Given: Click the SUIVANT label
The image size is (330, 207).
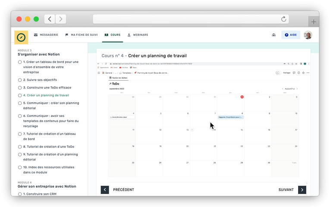Looking at the screenshot, I should point(286,190).
